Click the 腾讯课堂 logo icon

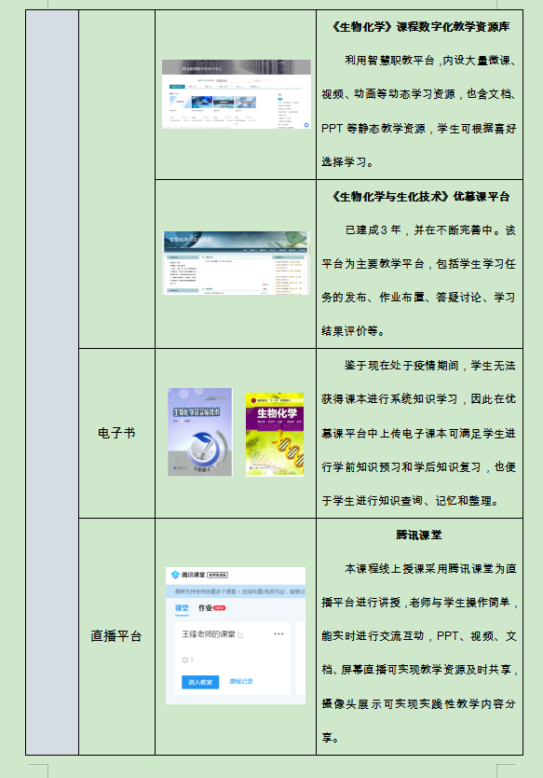coord(175,575)
